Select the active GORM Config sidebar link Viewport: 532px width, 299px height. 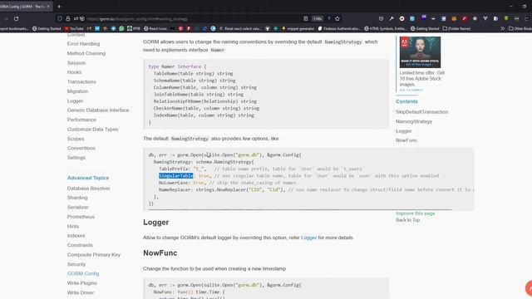coord(83,273)
